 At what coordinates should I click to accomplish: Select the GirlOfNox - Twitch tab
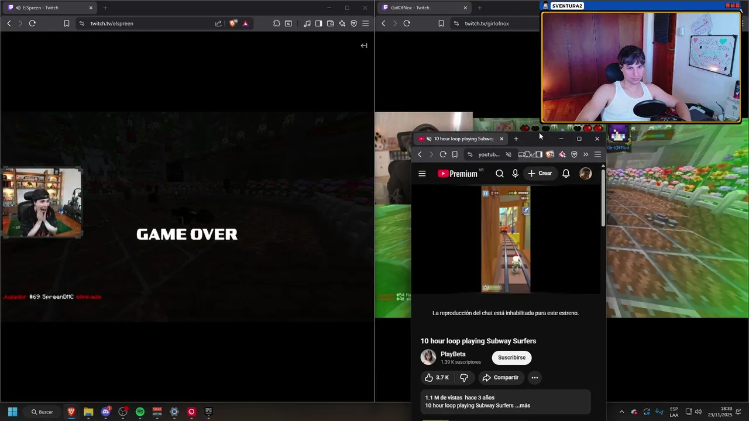point(424,8)
